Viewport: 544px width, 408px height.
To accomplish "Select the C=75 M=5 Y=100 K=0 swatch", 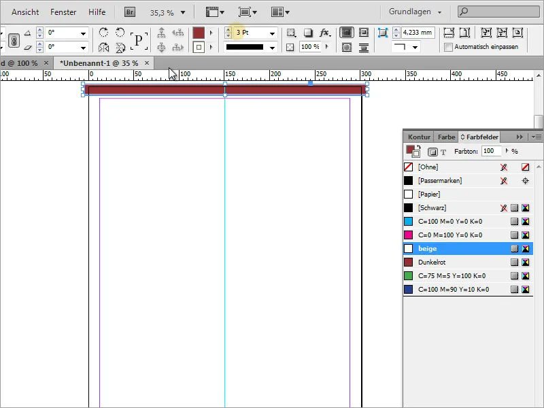I will [x=468, y=276].
